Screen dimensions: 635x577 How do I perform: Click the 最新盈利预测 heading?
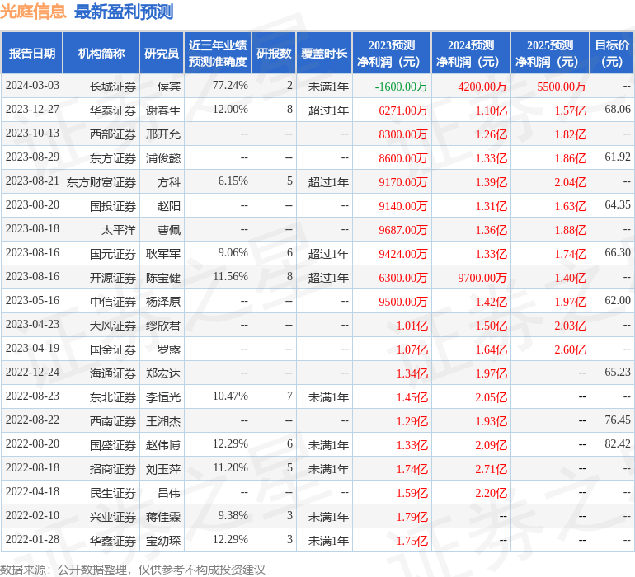(124, 12)
